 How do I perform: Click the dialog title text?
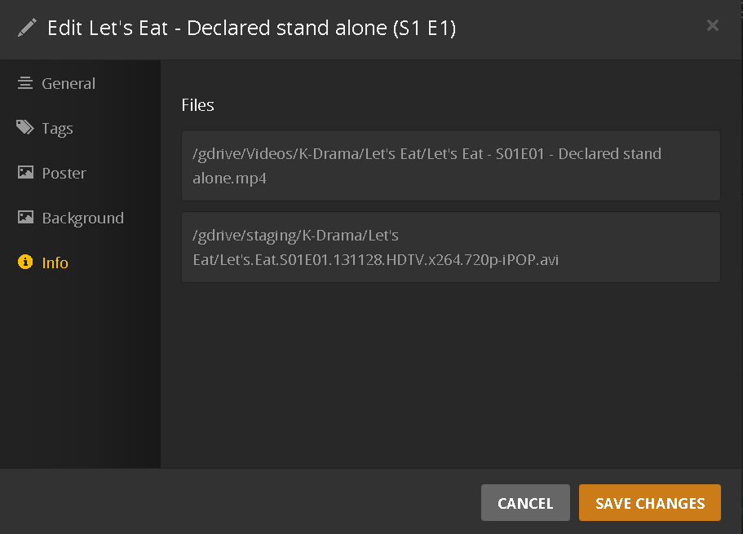coord(251,28)
